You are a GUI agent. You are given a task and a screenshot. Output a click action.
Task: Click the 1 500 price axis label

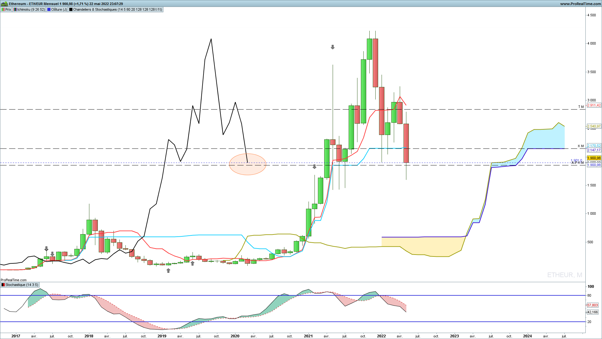pyautogui.click(x=592, y=185)
